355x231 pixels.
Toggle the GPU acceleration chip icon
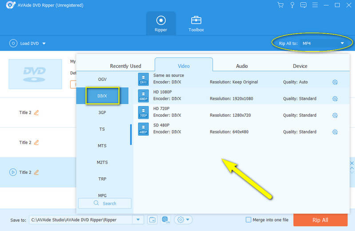click(165, 220)
